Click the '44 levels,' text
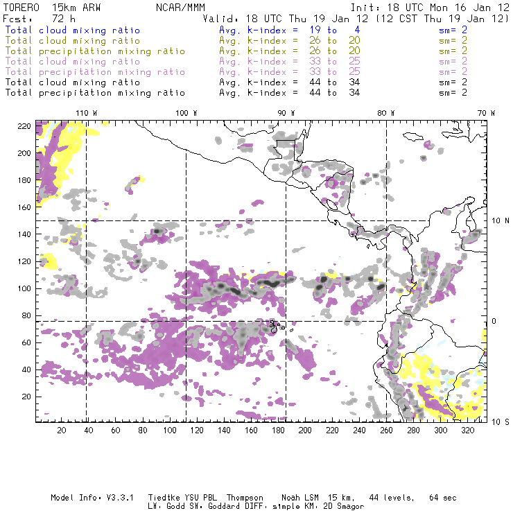This screenshot has height=513, width=513. click(x=392, y=498)
